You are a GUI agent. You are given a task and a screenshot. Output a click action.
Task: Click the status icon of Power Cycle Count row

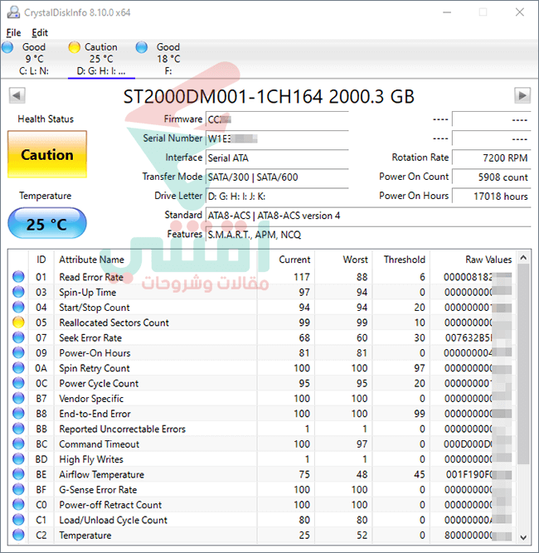tap(18, 383)
